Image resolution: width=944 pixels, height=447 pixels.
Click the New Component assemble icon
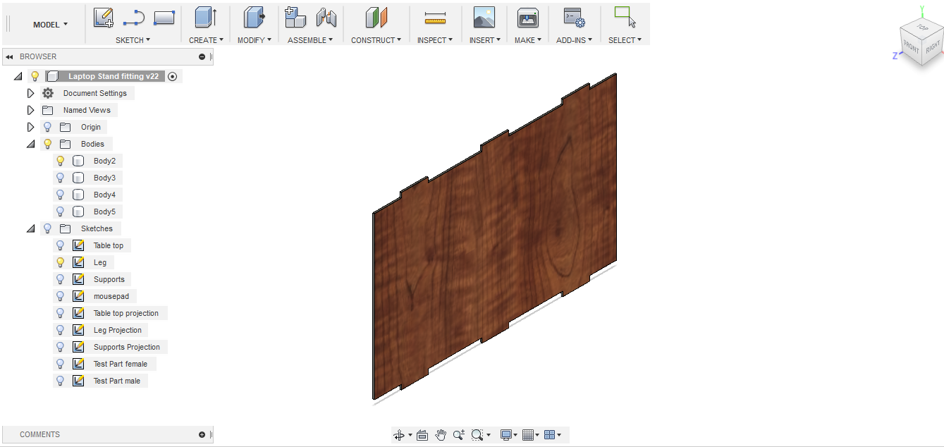295,18
